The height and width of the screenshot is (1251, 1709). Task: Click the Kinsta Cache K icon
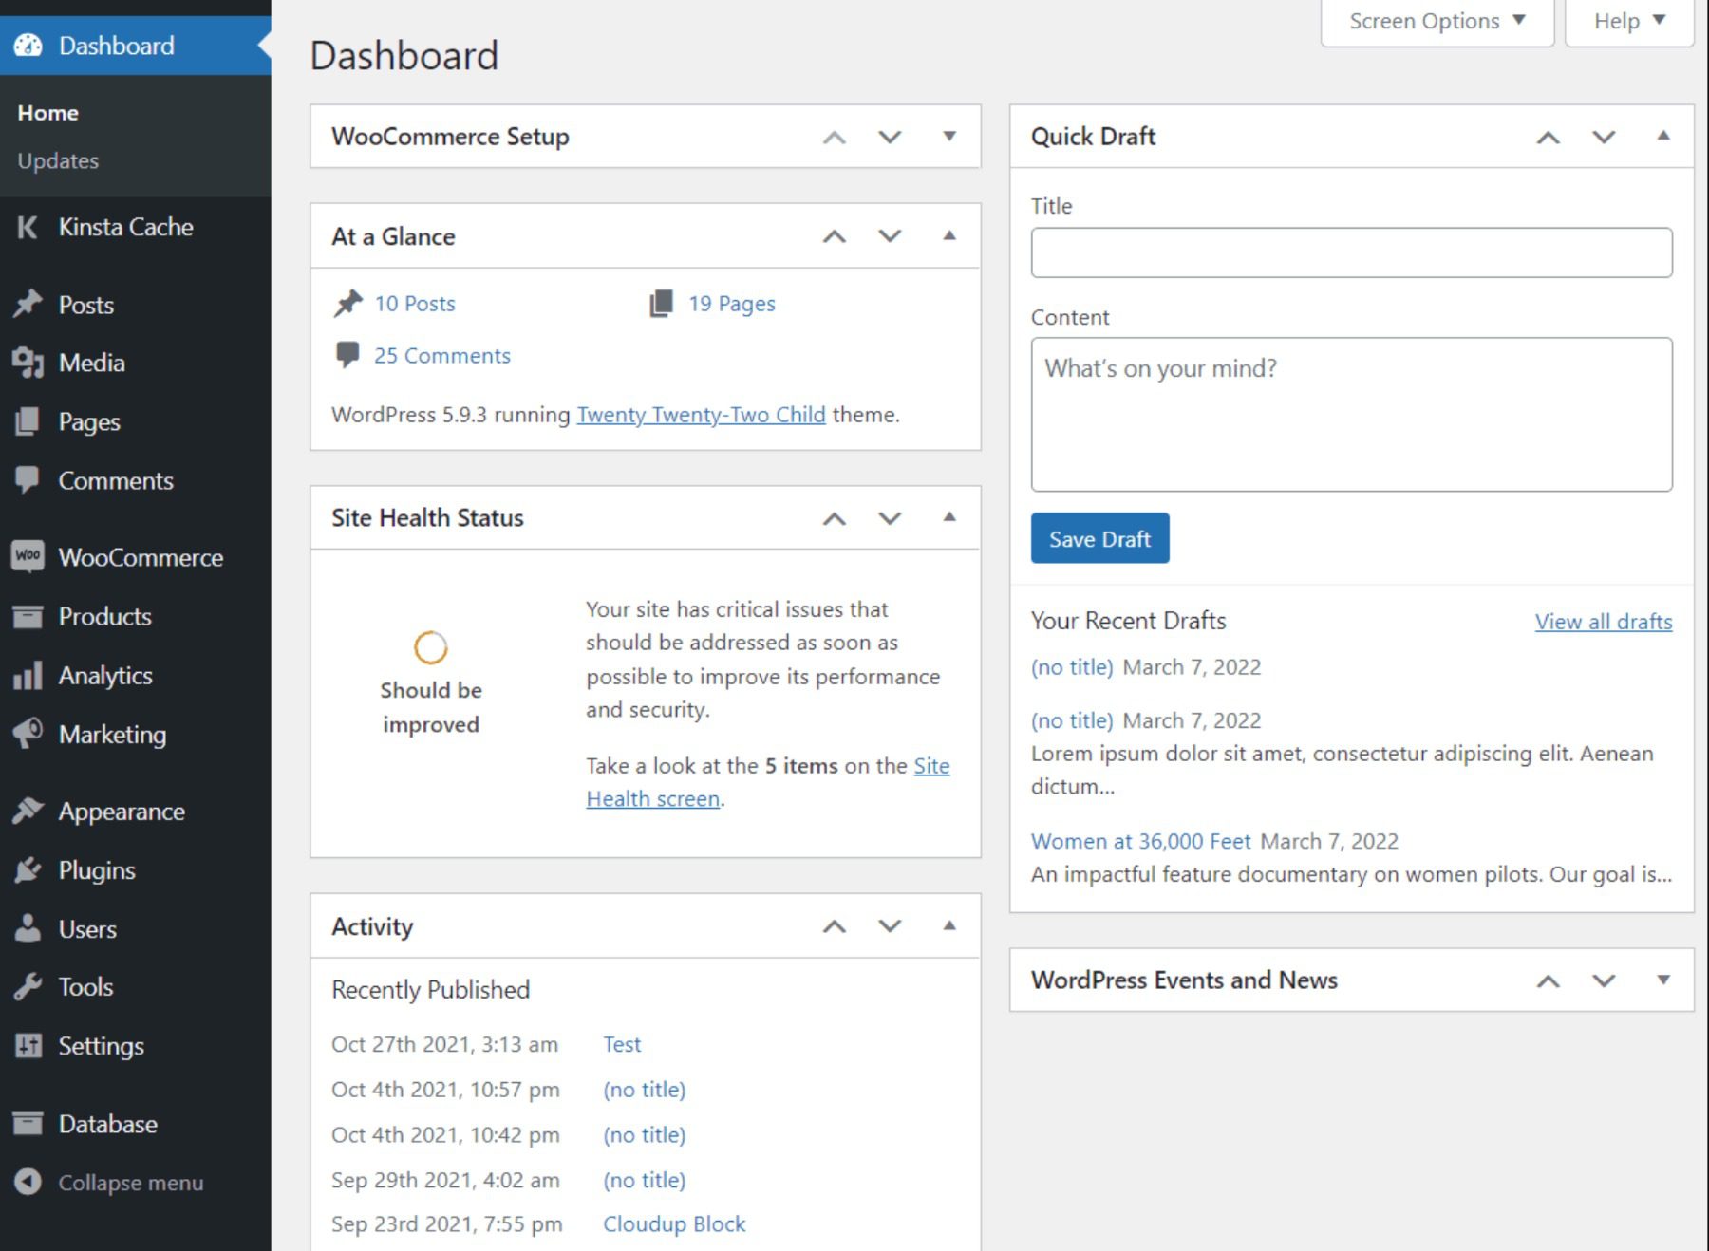[27, 227]
